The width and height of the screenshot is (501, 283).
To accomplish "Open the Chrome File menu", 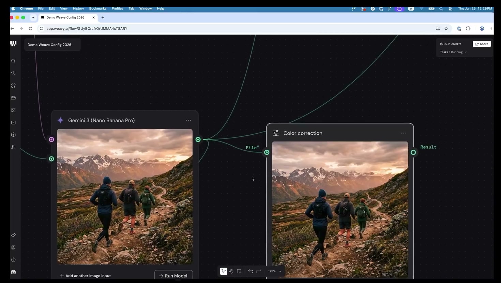I will pos(41,9).
